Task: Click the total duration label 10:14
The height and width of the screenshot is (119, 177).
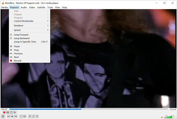Action: point(173,109)
